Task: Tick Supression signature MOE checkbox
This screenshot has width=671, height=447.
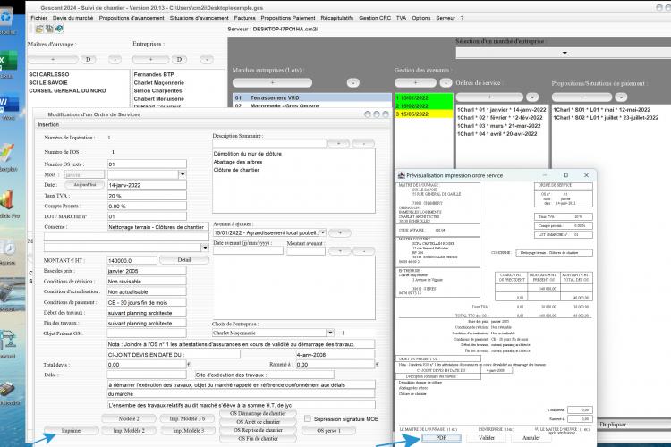Action: coord(307,418)
